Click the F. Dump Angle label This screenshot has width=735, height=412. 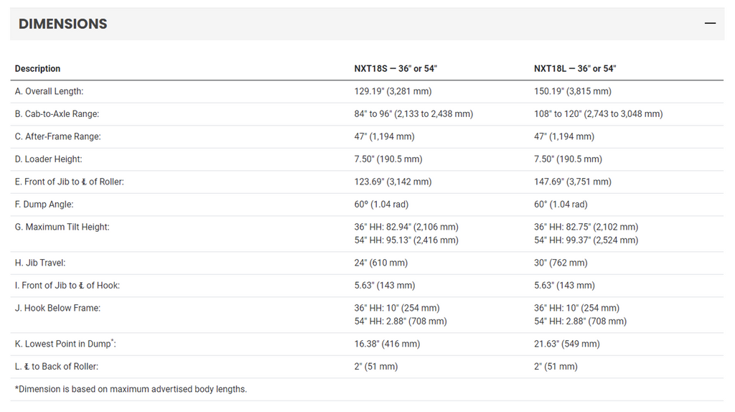pyautogui.click(x=44, y=205)
